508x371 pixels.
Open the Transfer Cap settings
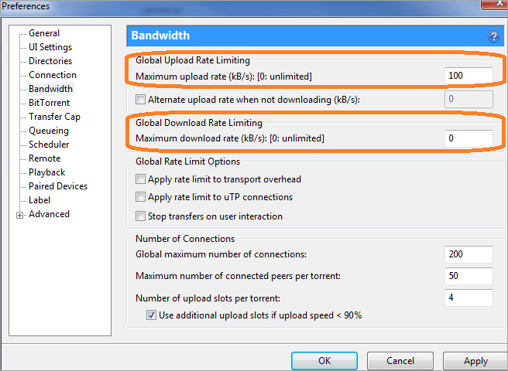[x=54, y=117]
